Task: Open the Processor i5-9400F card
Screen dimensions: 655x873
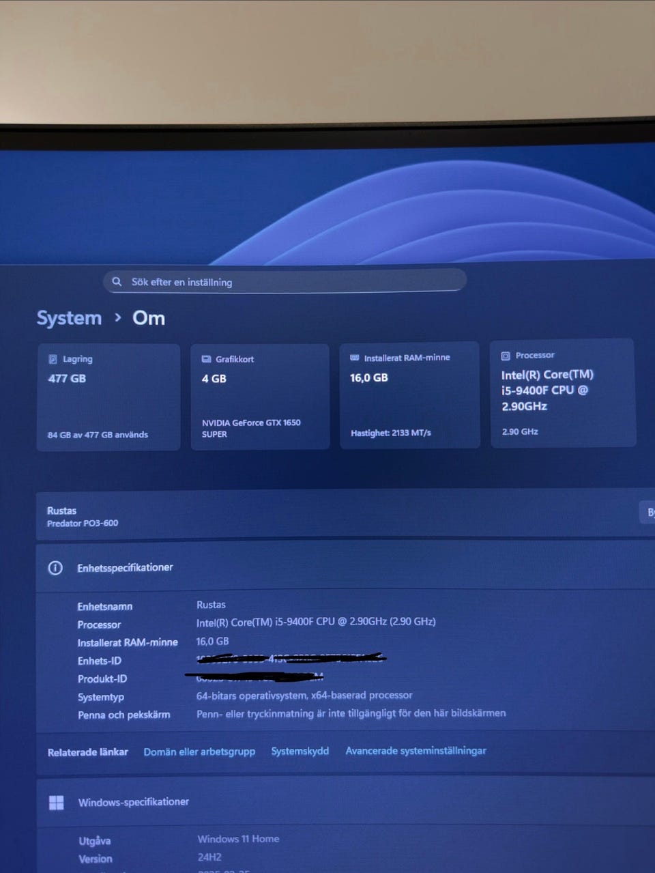Action: pyautogui.click(x=563, y=393)
